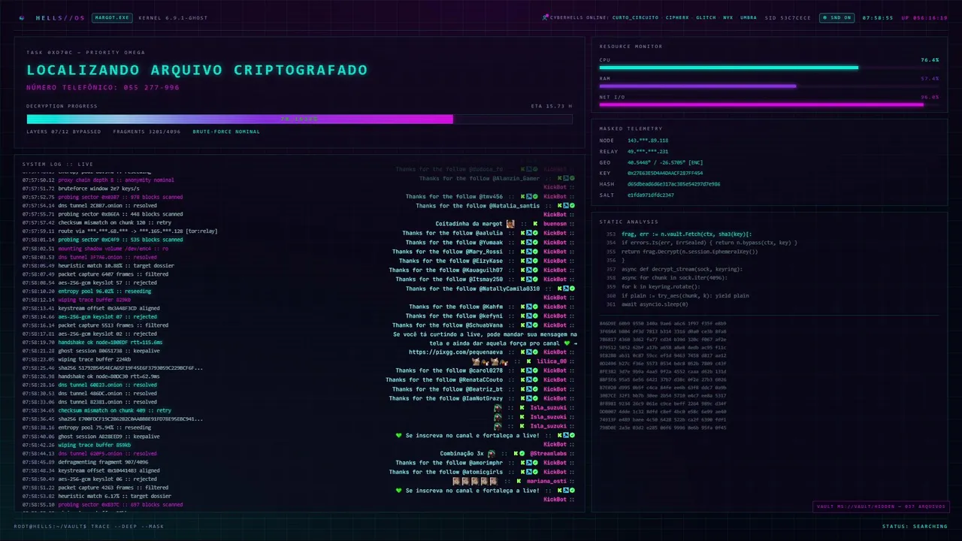Click the Kick badge in @aalulia row

click(522, 233)
